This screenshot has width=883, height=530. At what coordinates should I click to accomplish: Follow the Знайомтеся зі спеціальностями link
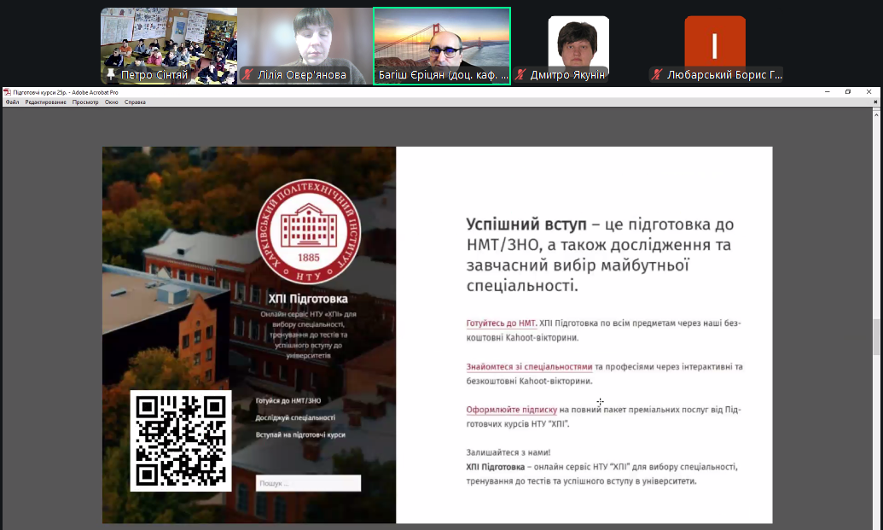coord(529,367)
